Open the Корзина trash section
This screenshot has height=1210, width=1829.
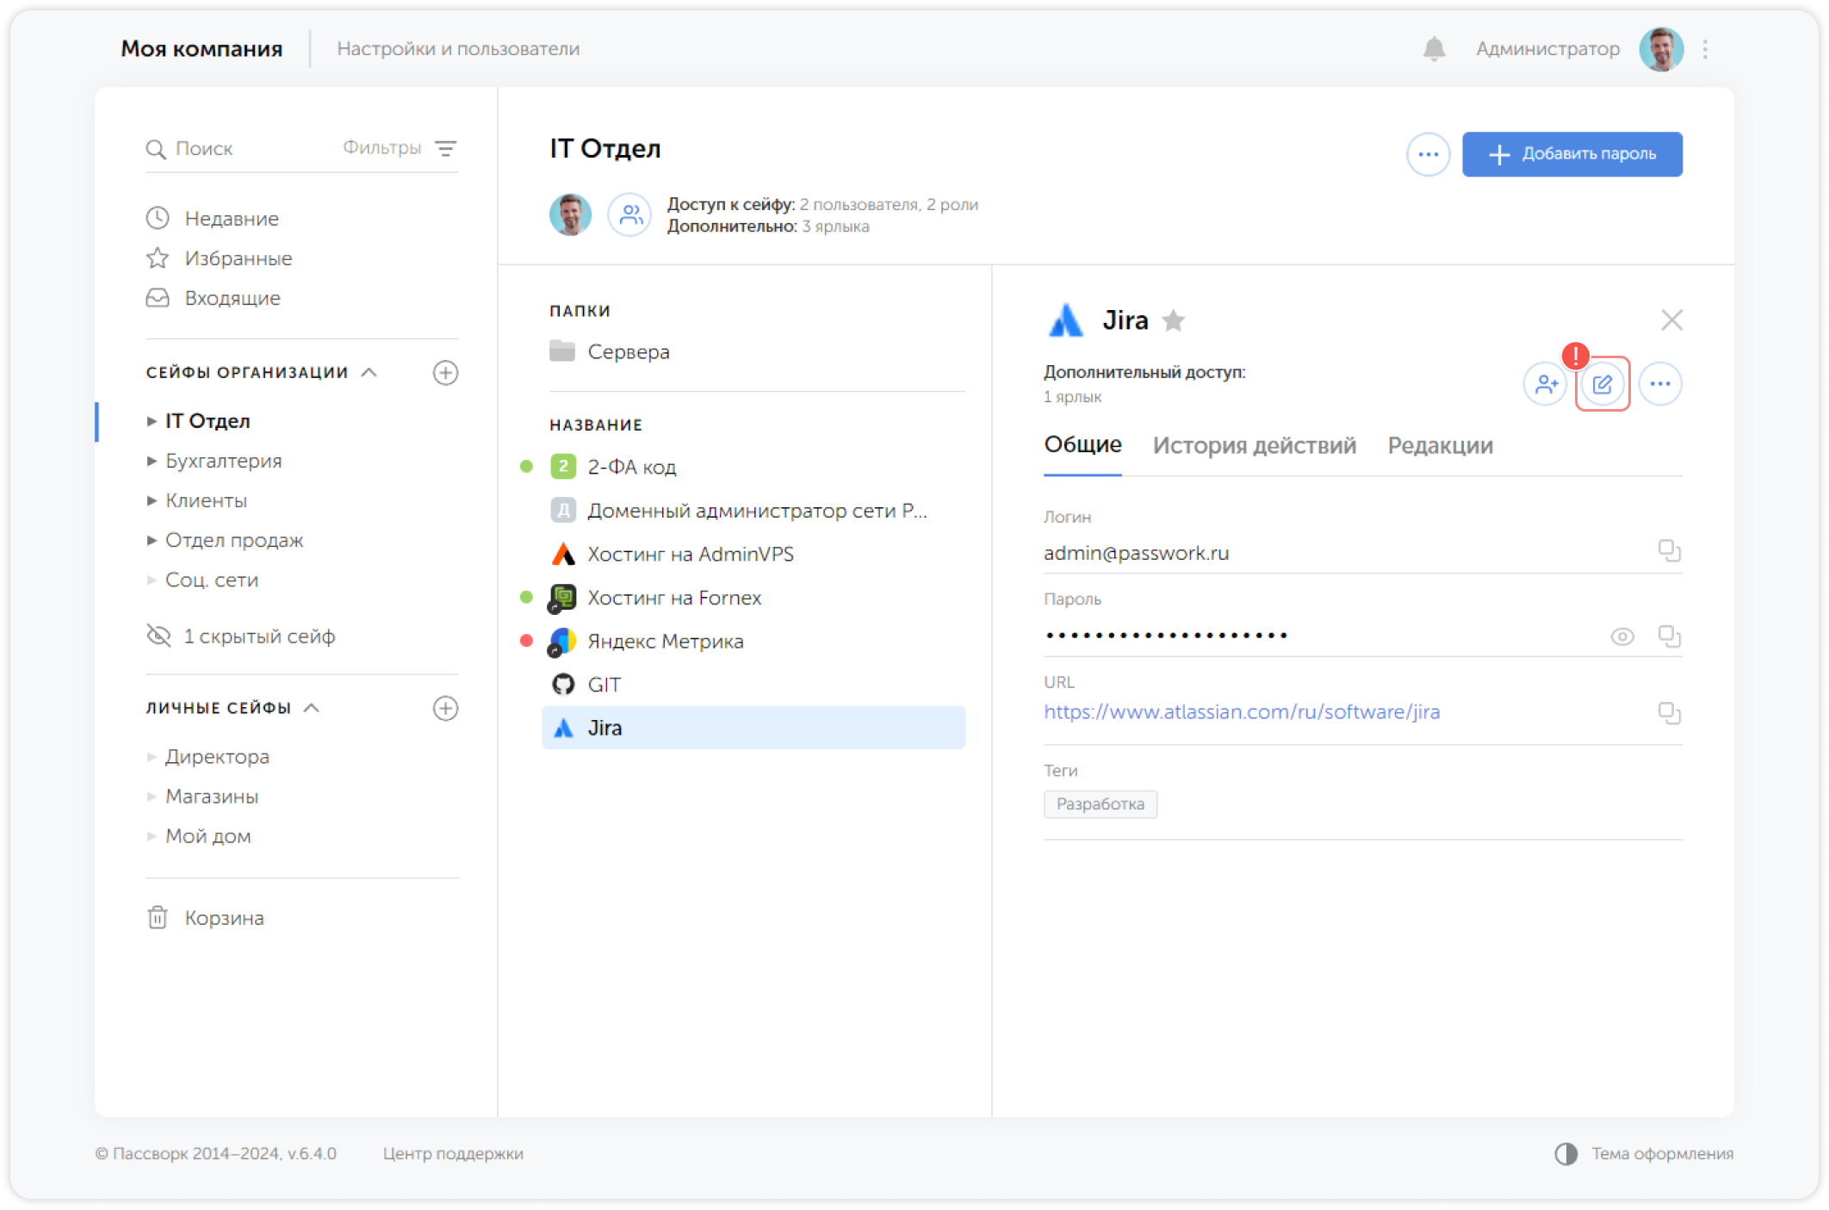point(224,918)
